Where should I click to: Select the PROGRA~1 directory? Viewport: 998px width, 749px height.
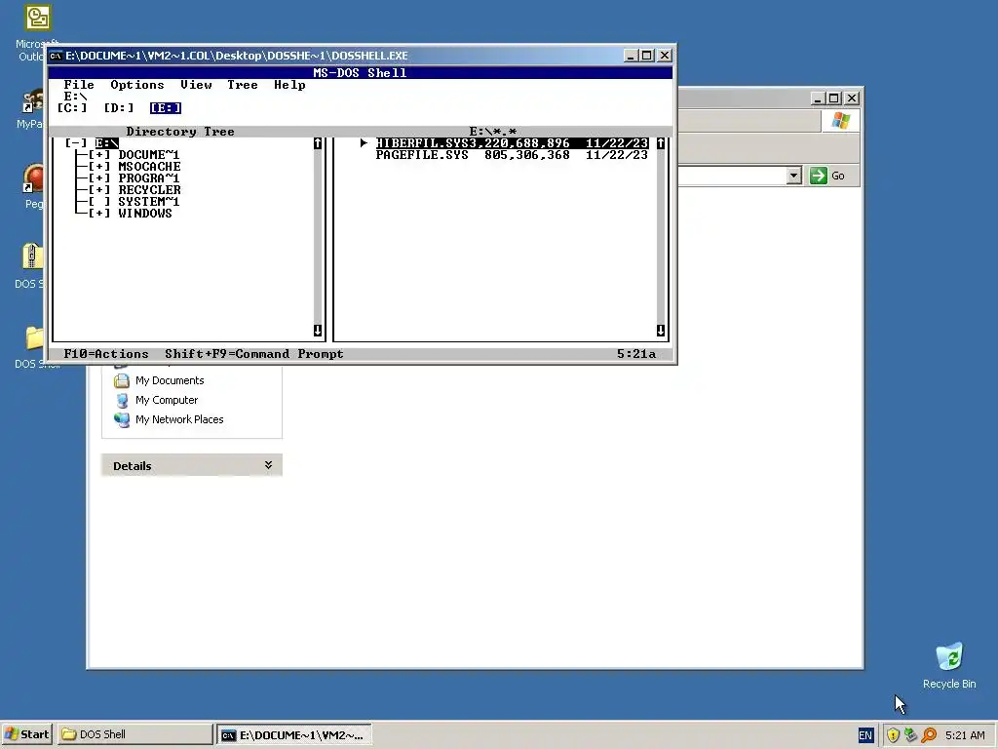click(149, 178)
